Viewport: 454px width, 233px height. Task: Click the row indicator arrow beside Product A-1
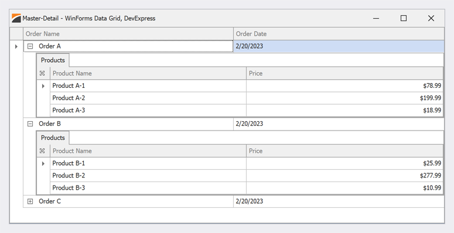pos(43,86)
